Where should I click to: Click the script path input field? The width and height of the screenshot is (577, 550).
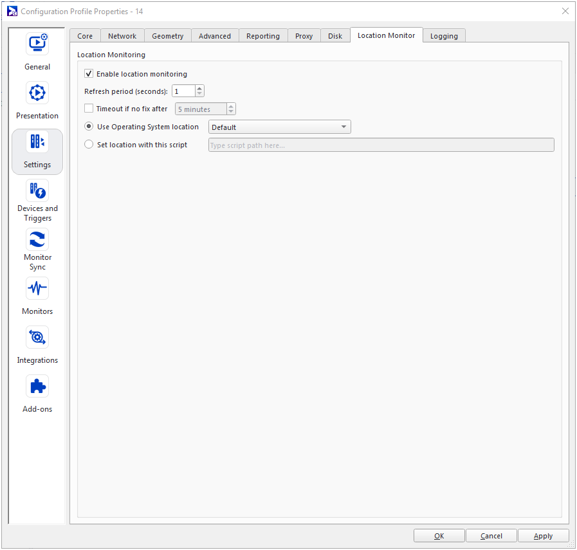tap(381, 145)
